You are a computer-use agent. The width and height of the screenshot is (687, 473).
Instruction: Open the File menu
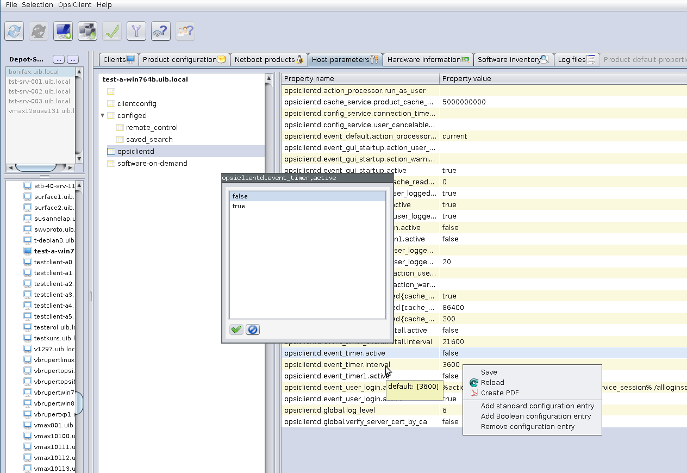11,5
